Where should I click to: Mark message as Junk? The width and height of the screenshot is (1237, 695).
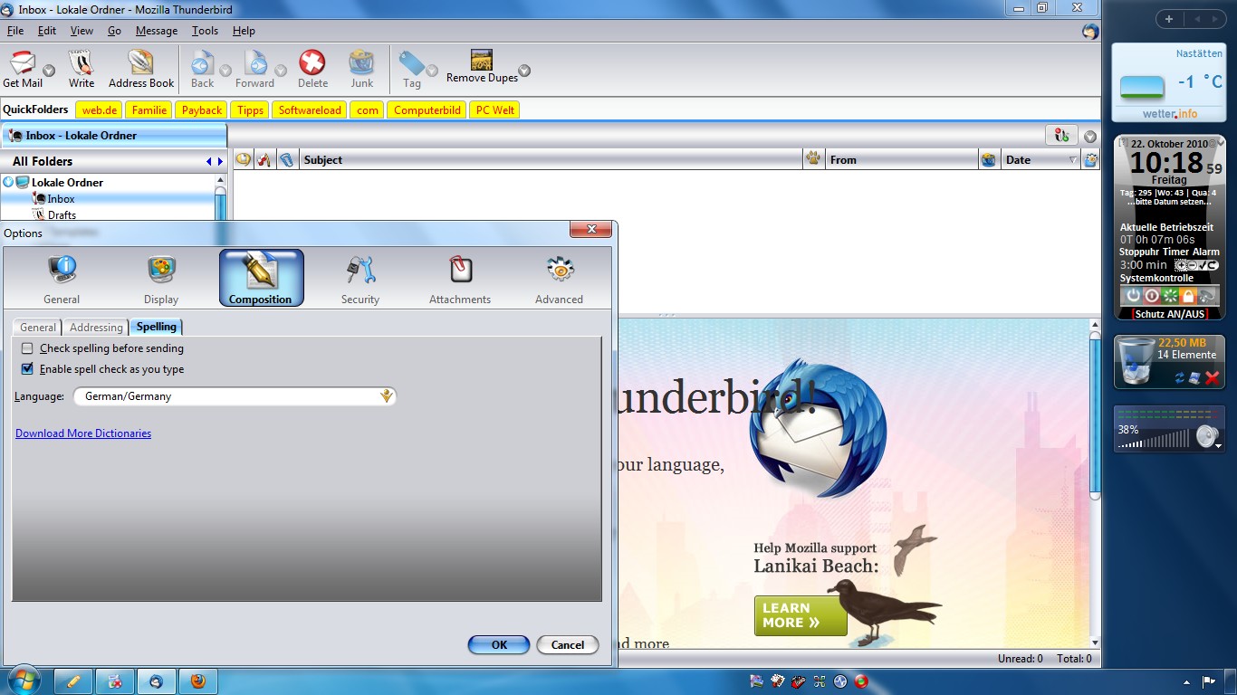[362, 70]
